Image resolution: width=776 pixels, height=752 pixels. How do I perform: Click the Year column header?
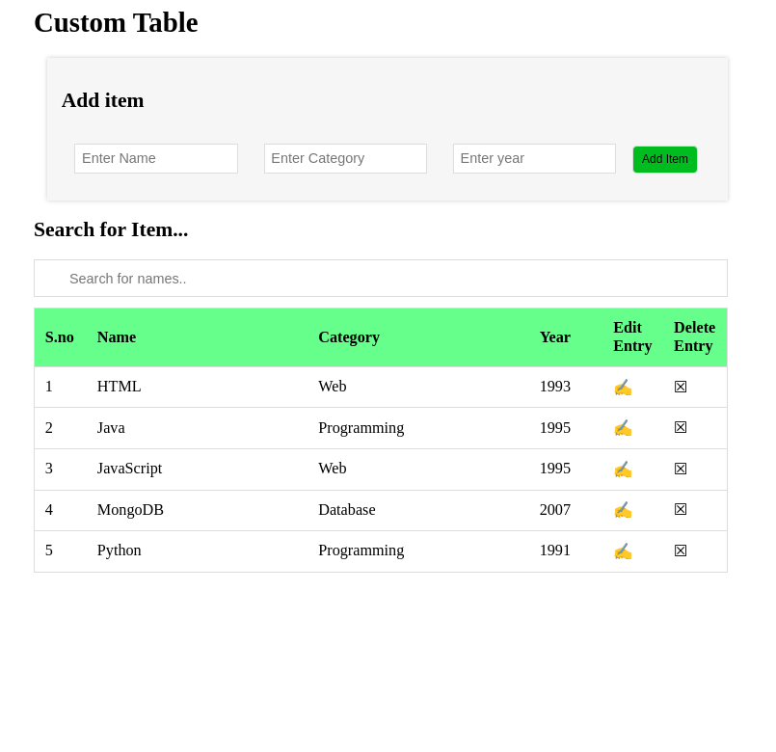[555, 337]
